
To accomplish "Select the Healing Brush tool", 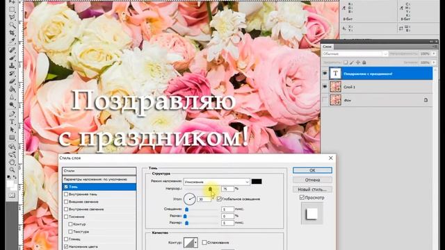I will pos(12,50).
